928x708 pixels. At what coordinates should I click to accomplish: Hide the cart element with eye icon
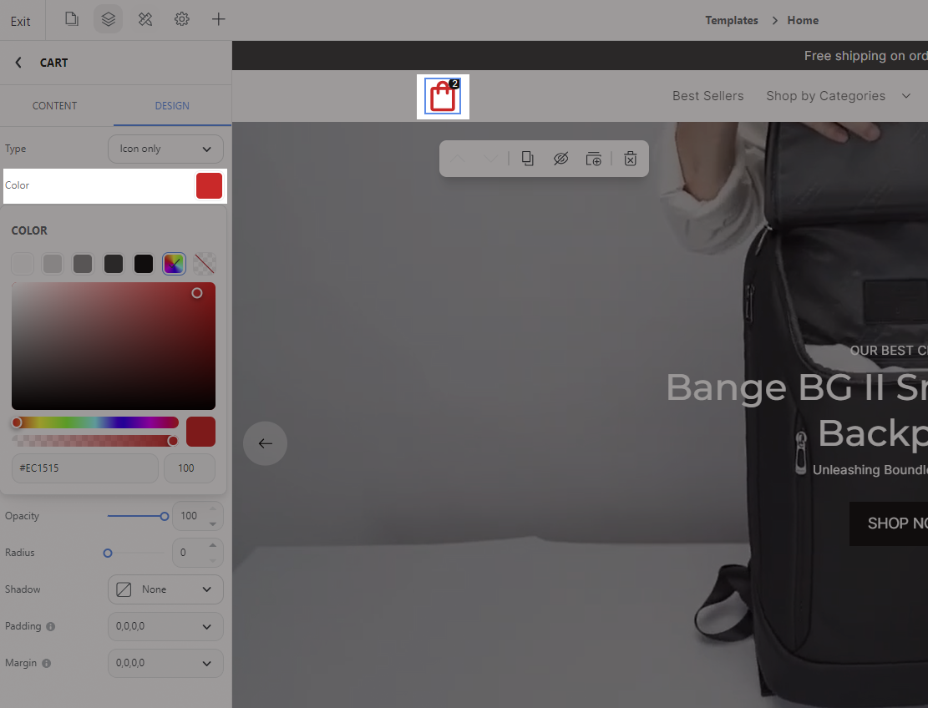pos(560,159)
